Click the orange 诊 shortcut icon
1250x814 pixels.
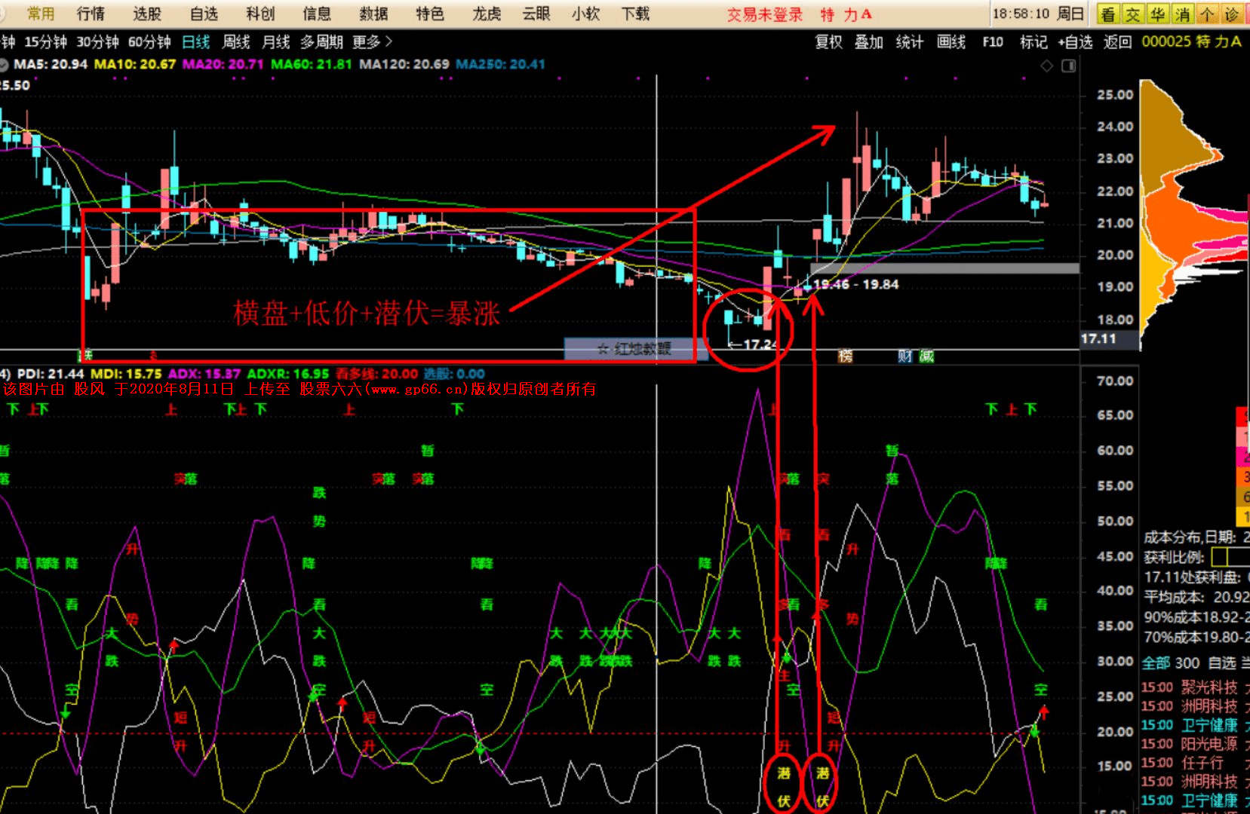1232,14
